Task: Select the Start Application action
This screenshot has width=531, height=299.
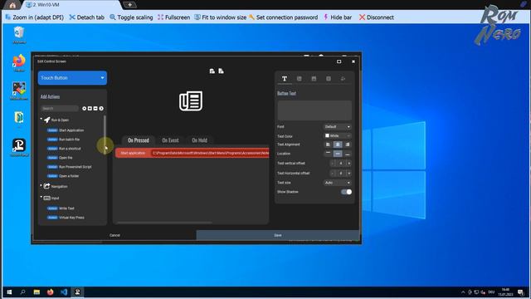Action: coord(66,130)
